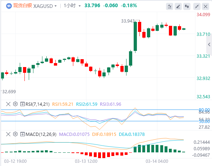Close the chart with the X button
This screenshot has height=166, width=212.
tap(206, 6)
